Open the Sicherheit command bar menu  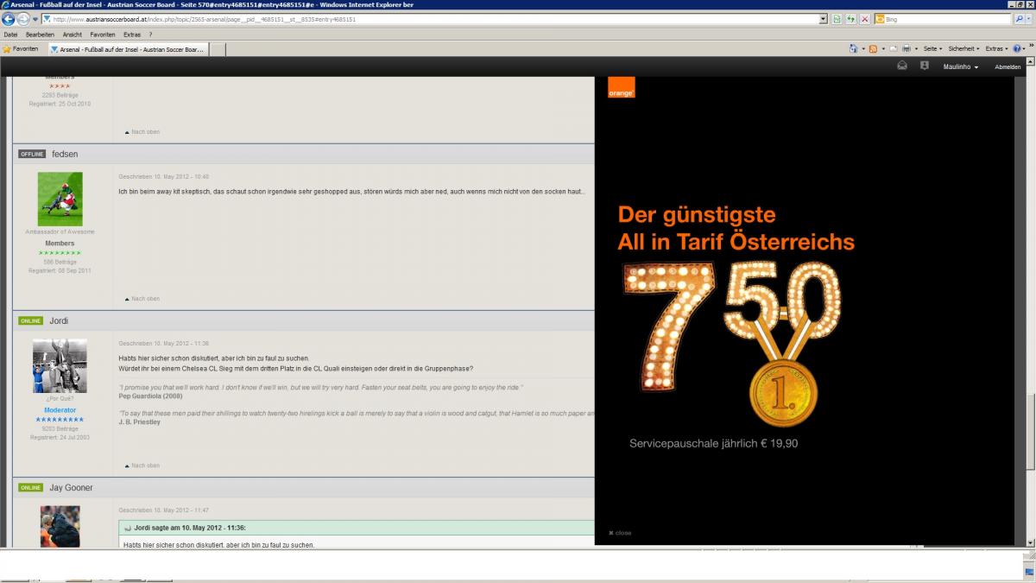click(964, 49)
